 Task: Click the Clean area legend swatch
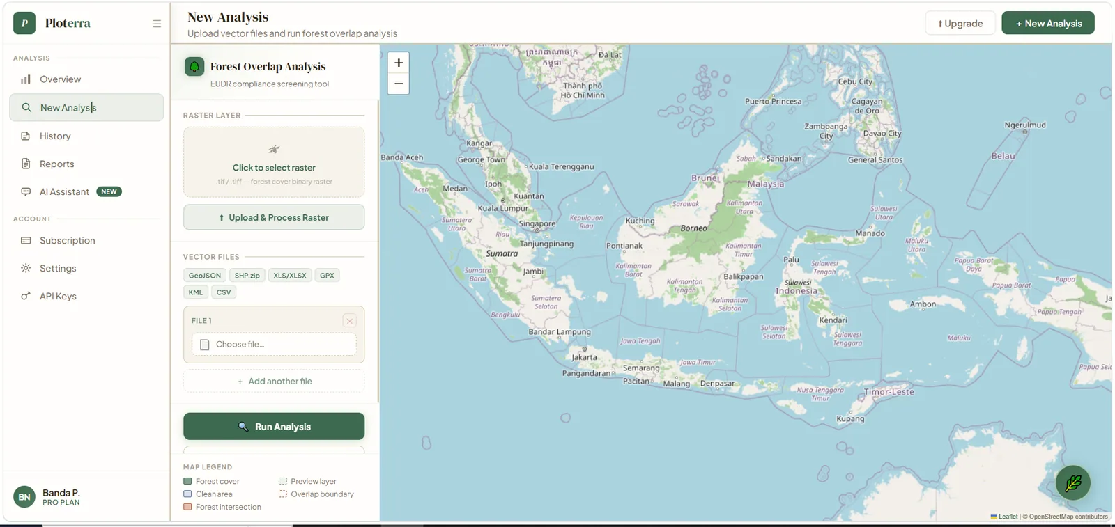(187, 494)
